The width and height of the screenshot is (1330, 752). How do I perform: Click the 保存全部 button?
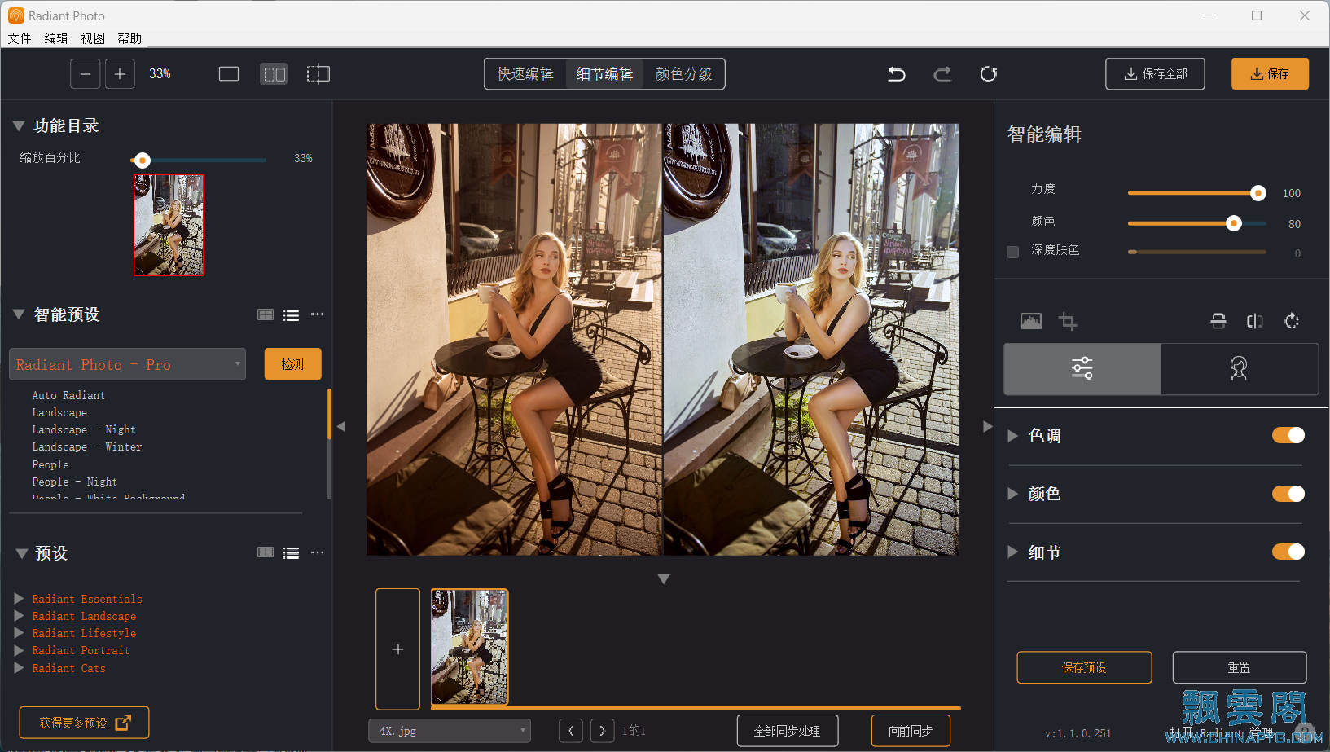[x=1155, y=74]
